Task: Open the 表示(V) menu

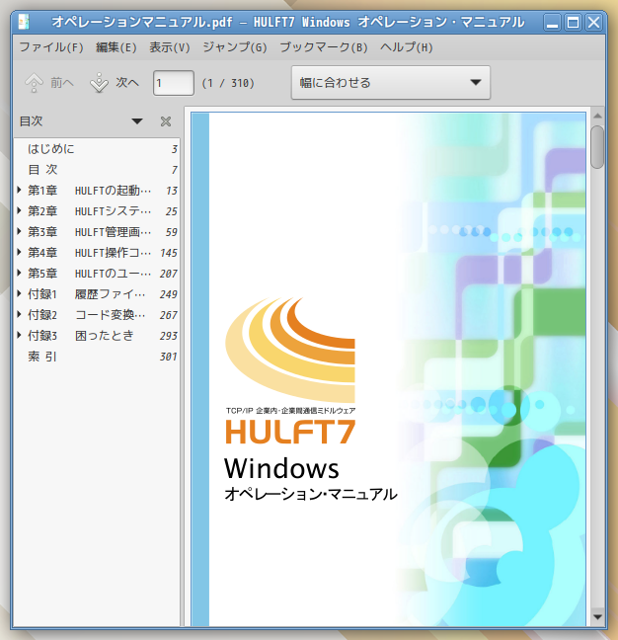Action: pyautogui.click(x=169, y=47)
